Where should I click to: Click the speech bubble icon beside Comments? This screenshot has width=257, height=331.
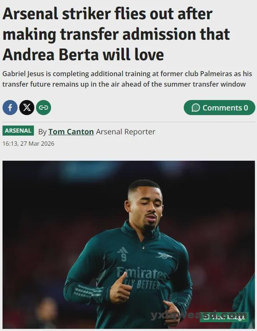coord(195,108)
